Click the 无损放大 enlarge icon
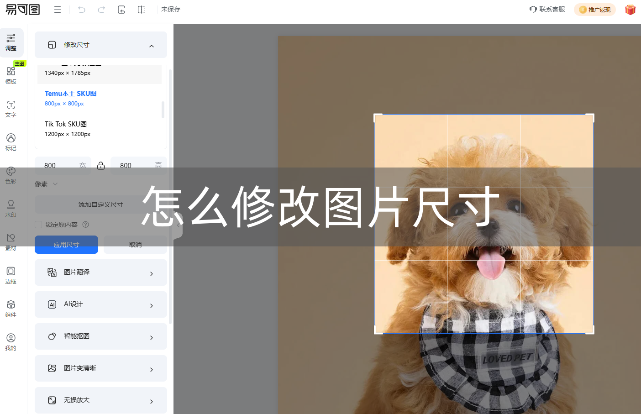Viewport: 641px width, 414px height. [52, 400]
